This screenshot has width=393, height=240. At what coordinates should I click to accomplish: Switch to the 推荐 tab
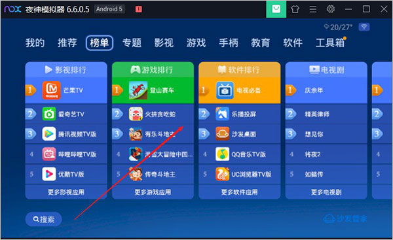click(67, 43)
